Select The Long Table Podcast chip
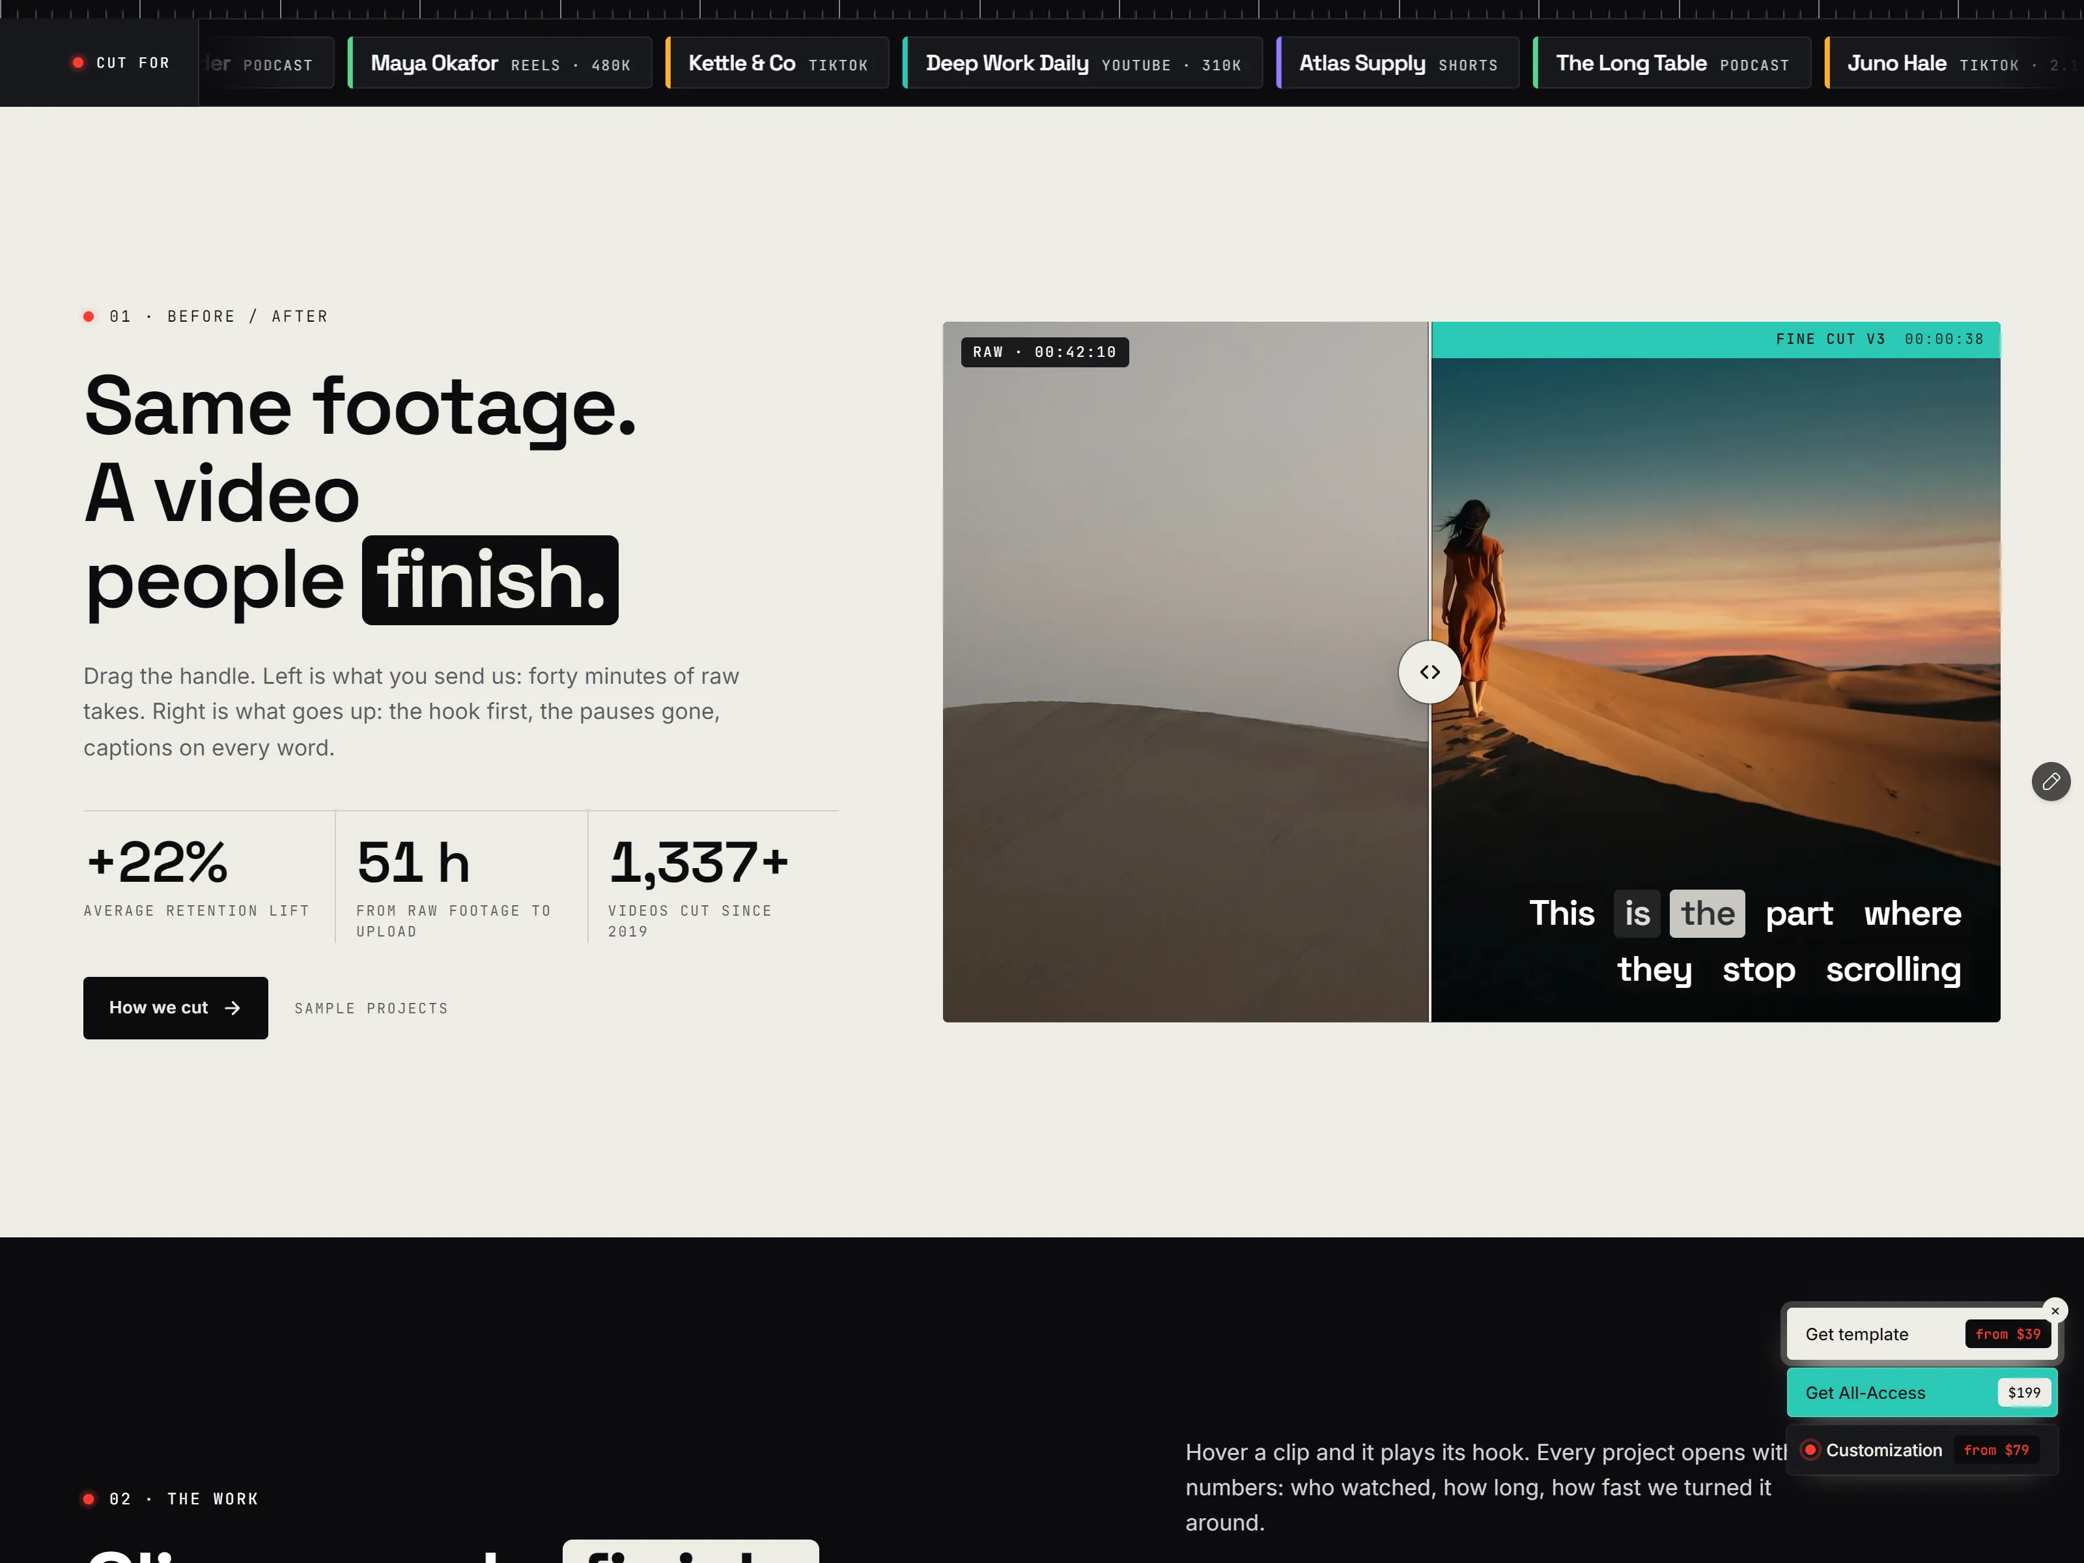 (1671, 63)
